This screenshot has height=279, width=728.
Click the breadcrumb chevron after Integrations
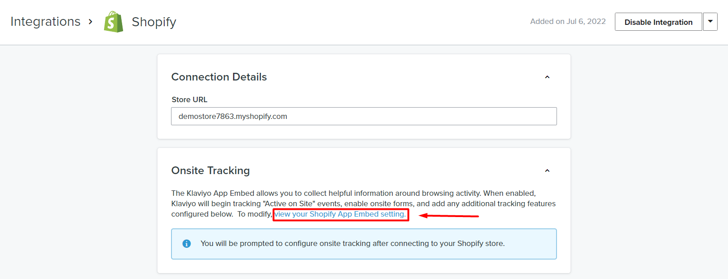pos(90,22)
